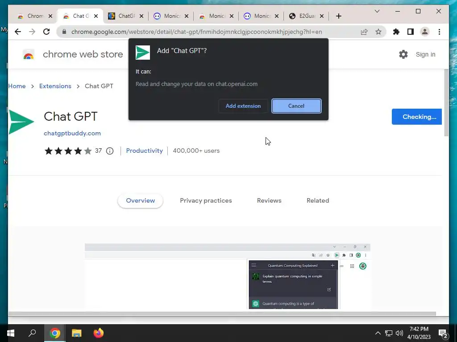Click the horizontal page scrollbar
457x342 pixels.
(x=222, y=314)
